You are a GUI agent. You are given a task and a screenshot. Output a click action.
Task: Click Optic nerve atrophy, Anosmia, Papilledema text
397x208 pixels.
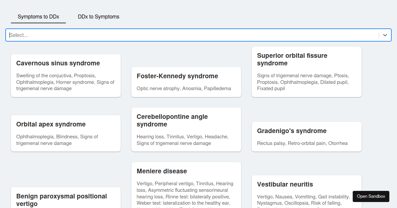click(184, 88)
